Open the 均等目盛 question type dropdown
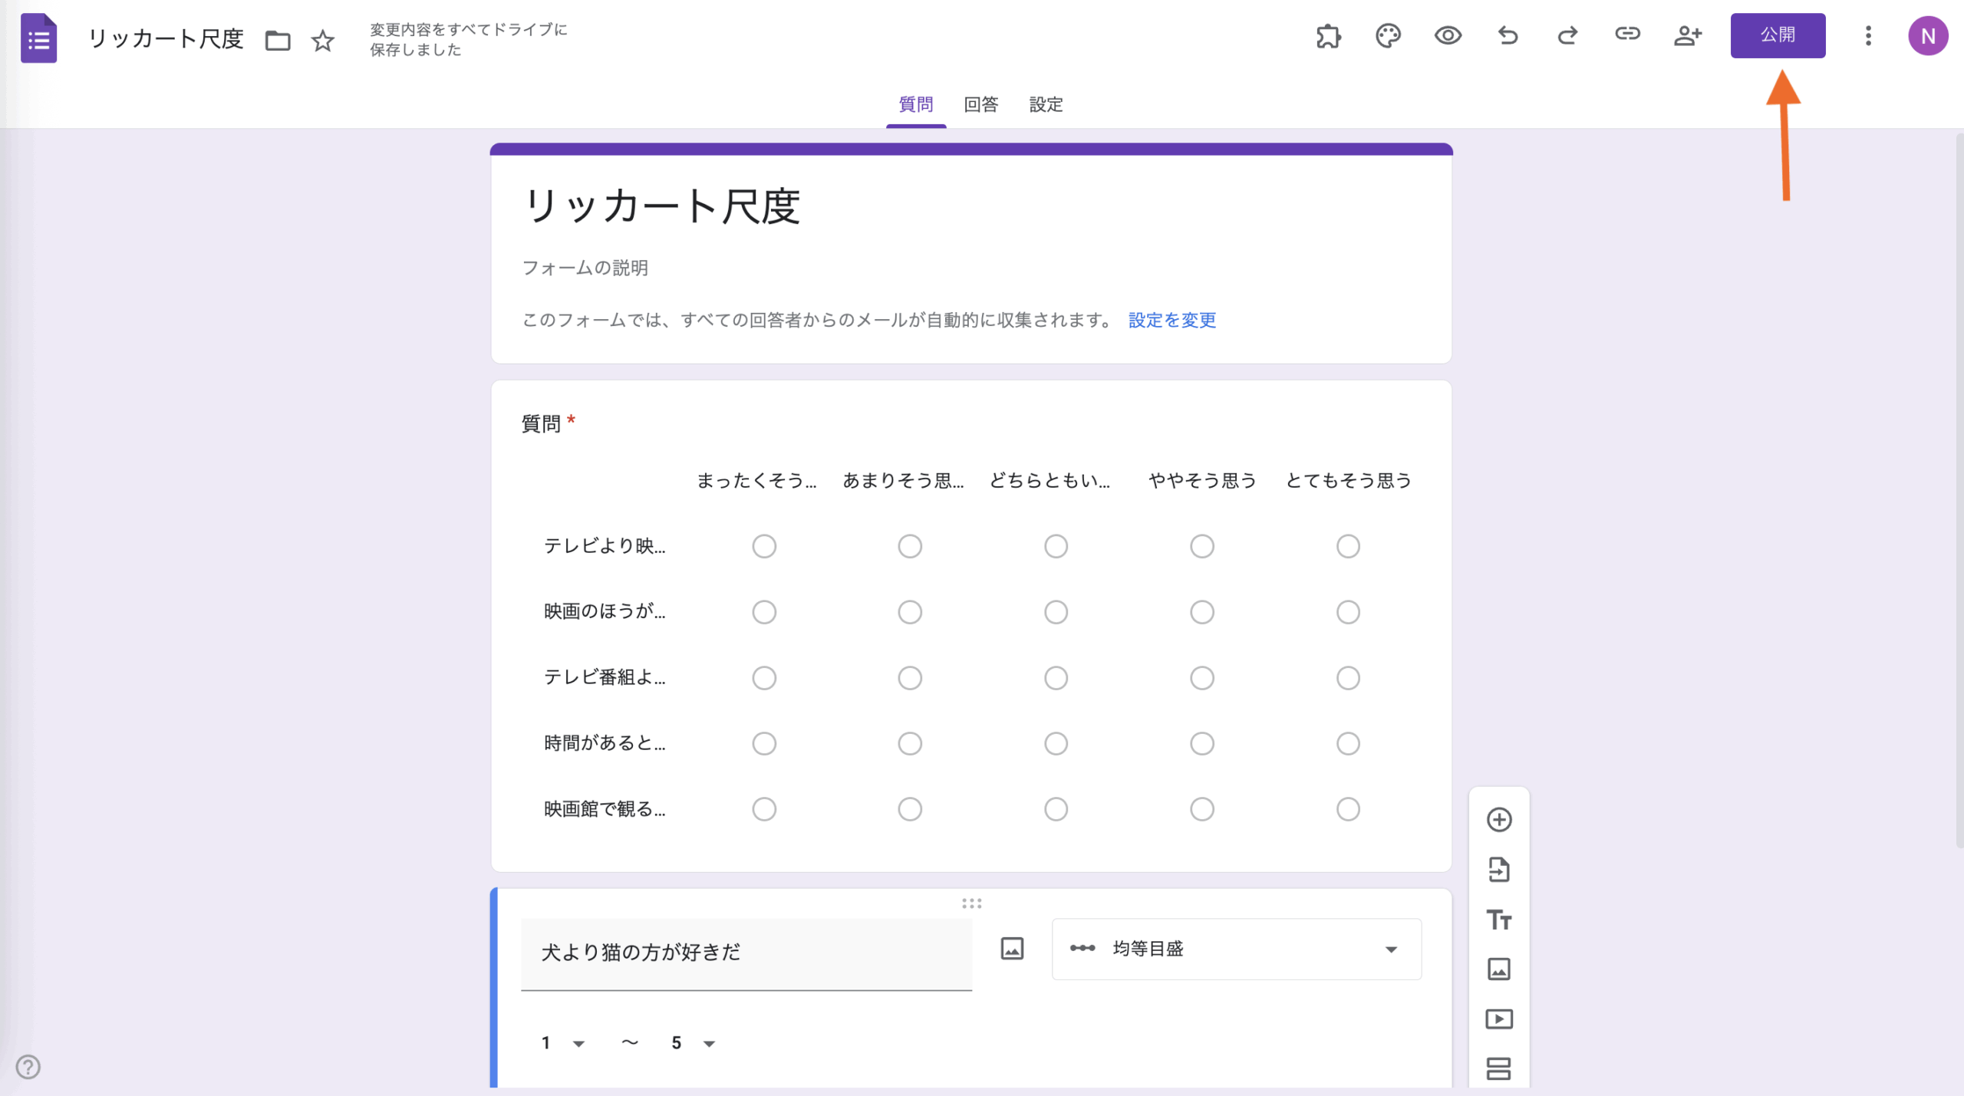The height and width of the screenshot is (1096, 1964). (1236, 950)
